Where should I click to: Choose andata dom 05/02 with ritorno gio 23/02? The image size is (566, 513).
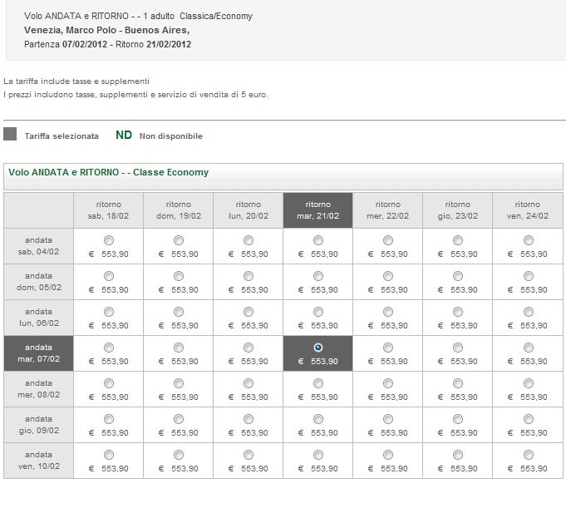[458, 276]
